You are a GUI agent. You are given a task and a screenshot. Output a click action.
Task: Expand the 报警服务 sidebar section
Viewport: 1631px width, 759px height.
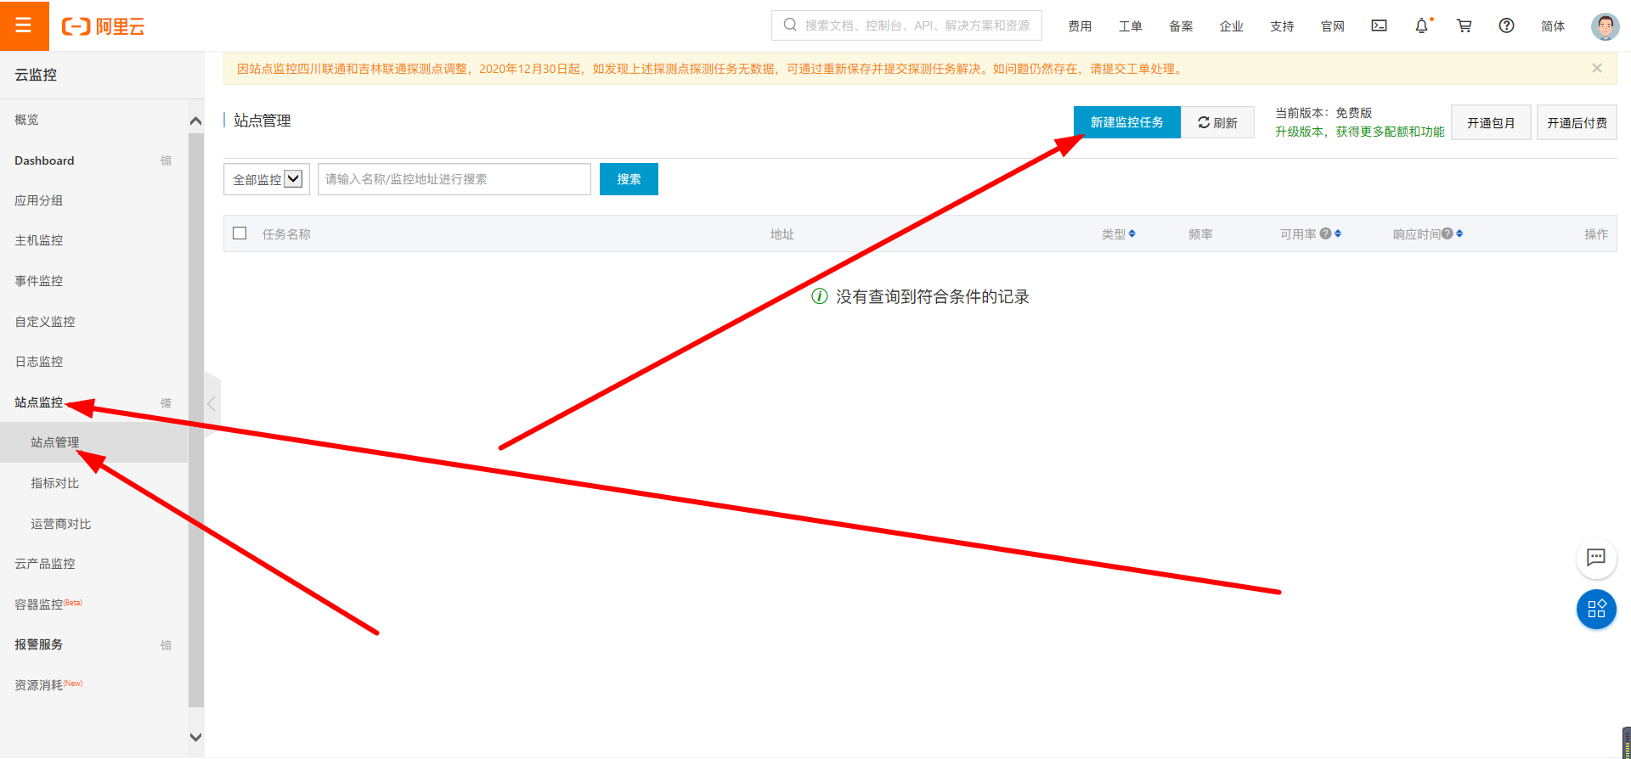pos(166,644)
